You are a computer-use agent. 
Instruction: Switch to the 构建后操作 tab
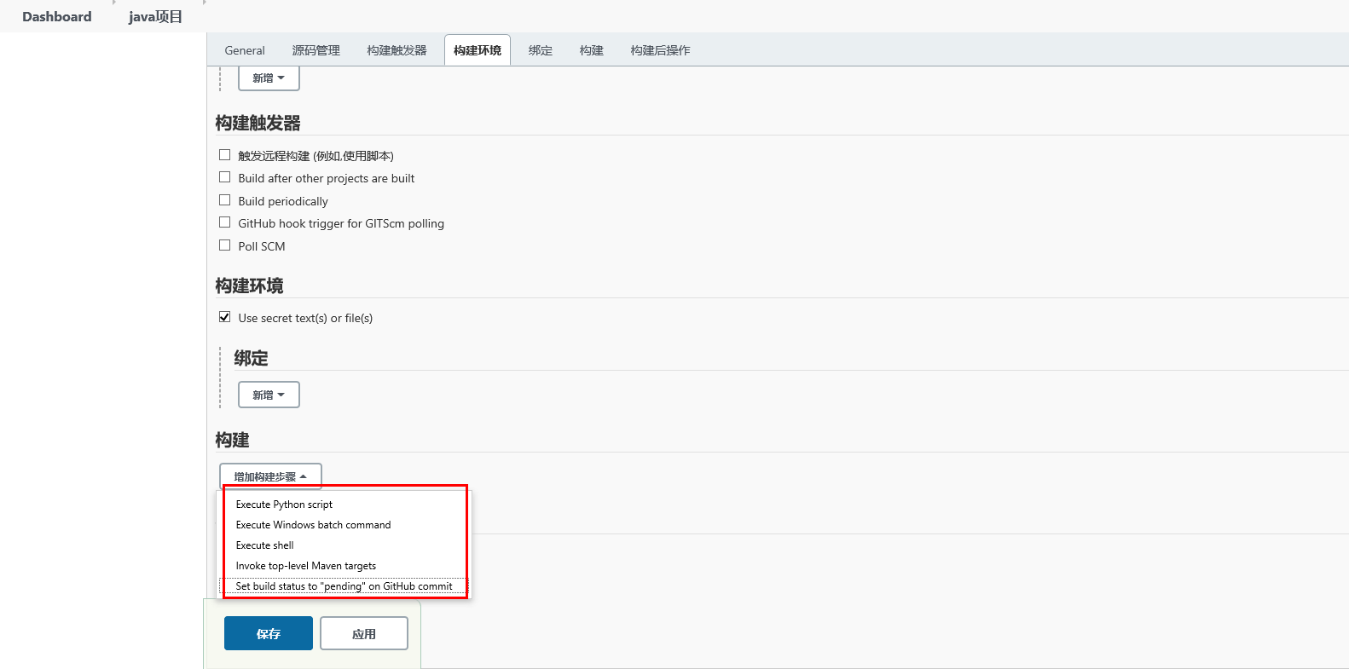[660, 50]
